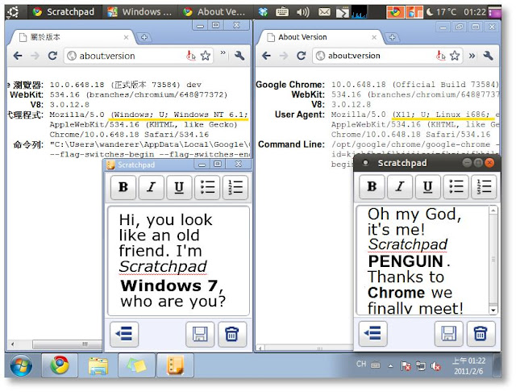Open Chrome from the Windows taskbar

[x=60, y=365]
